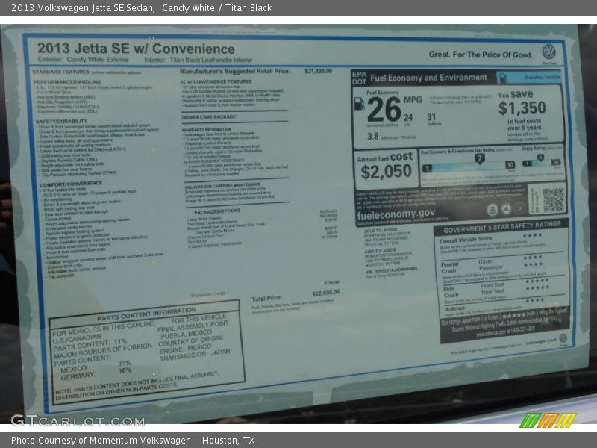The height and width of the screenshot is (448, 597).
Task: Click the 'Great. For The Price Of Good.' slogan
Action: pyautogui.click(x=481, y=55)
